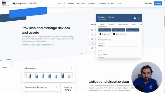This screenshot has height=93, width=165.
Task: Click the Copy access token button label
Action: 121,34
